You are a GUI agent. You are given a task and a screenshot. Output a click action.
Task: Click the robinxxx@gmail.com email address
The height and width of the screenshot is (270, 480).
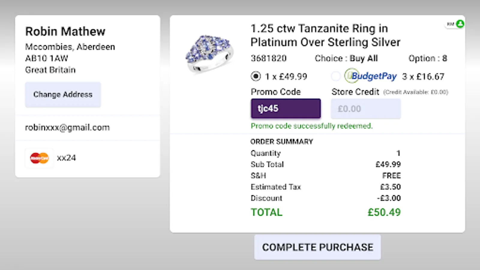click(67, 127)
